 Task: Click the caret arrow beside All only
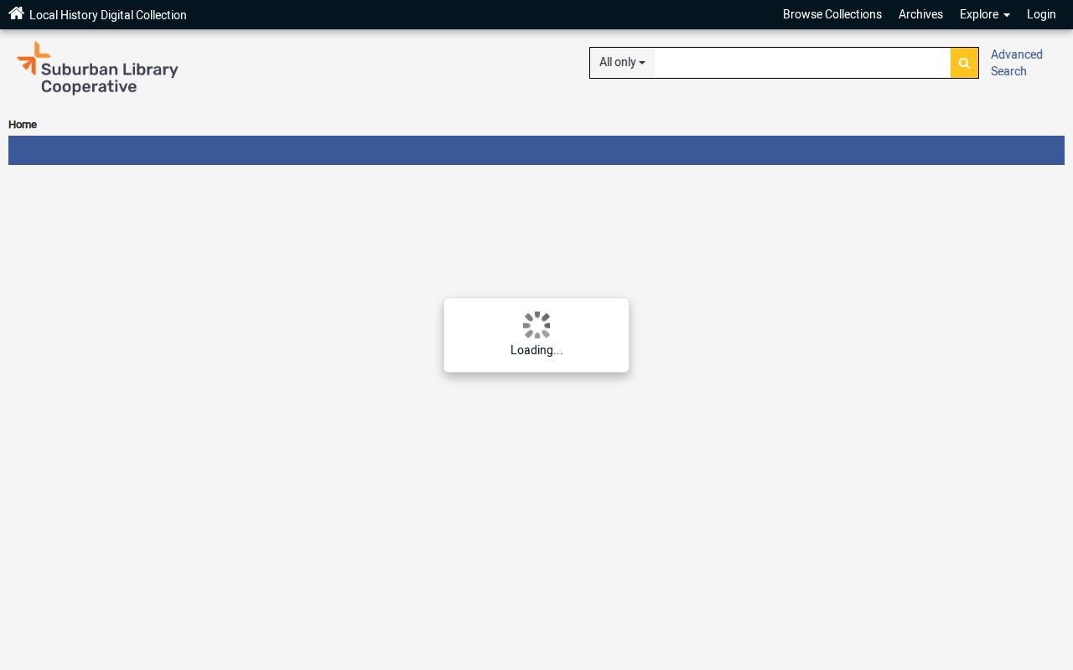coord(642,64)
